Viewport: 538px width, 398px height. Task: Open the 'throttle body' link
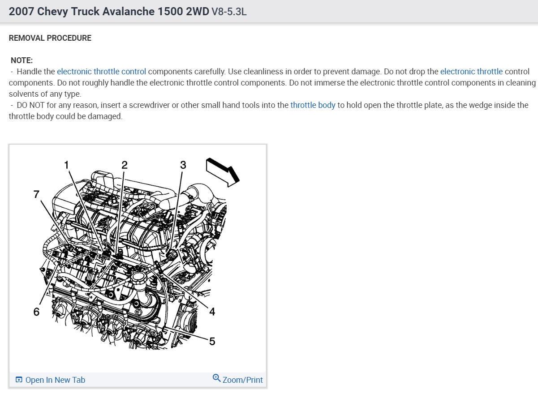313,105
